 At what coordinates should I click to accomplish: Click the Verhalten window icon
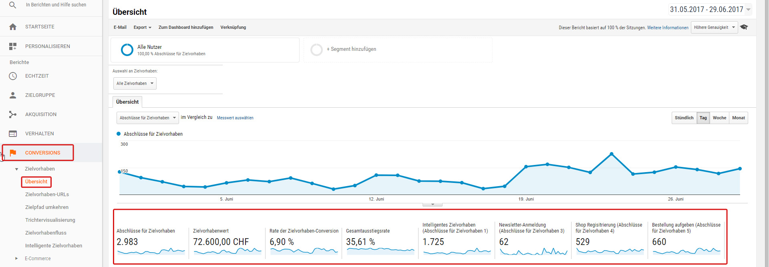coord(13,134)
